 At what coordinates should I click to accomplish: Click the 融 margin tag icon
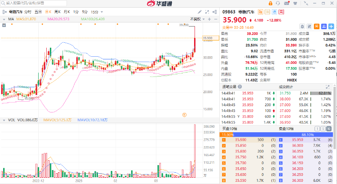[x=260, y=12]
